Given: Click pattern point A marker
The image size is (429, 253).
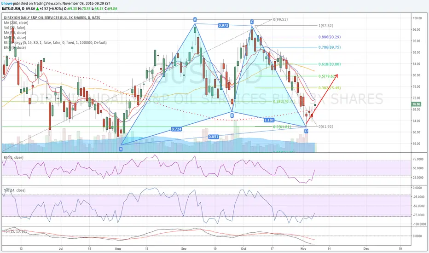Looking at the screenshot, I should point(195,19).
